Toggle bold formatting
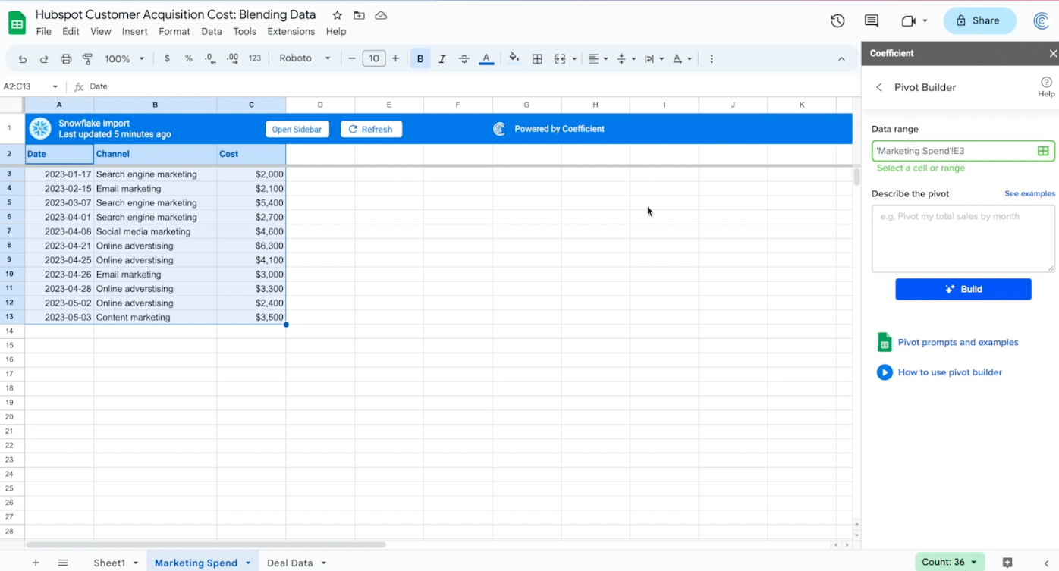 click(420, 58)
